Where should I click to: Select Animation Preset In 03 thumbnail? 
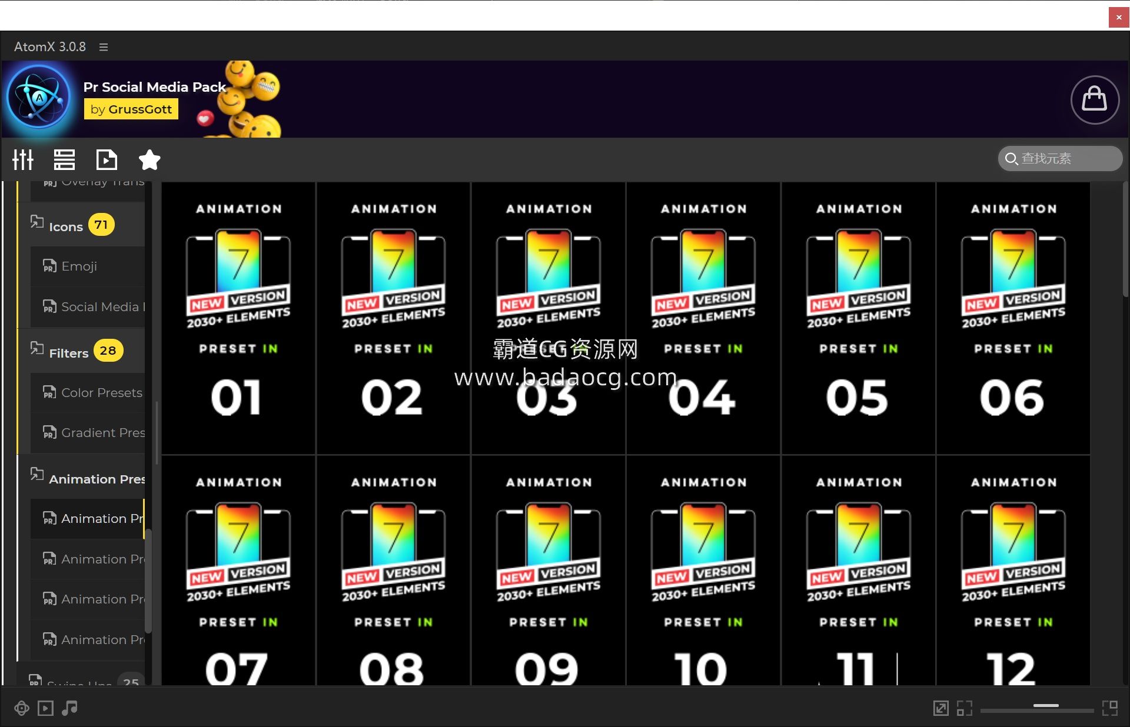(x=549, y=318)
